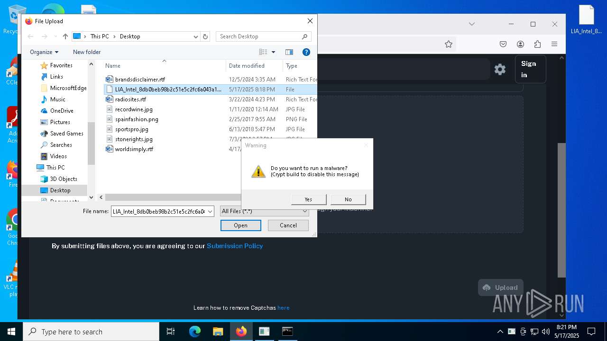The height and width of the screenshot is (341, 607).
Task: Open Firefox hamburger application menu
Action: [554, 44]
